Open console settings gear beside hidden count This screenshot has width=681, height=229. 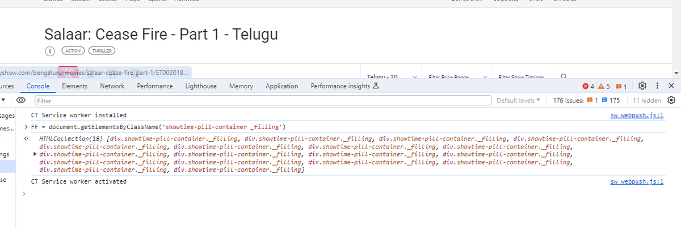click(x=671, y=100)
